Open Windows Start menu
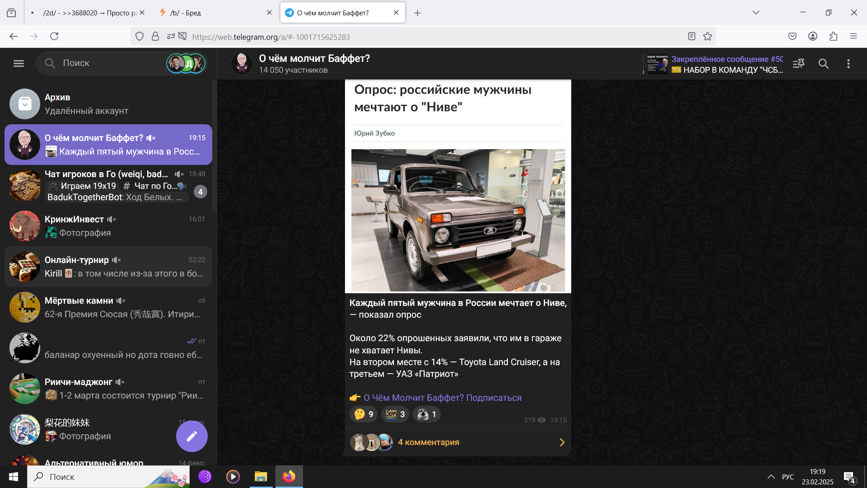The image size is (867, 488). [x=14, y=477]
